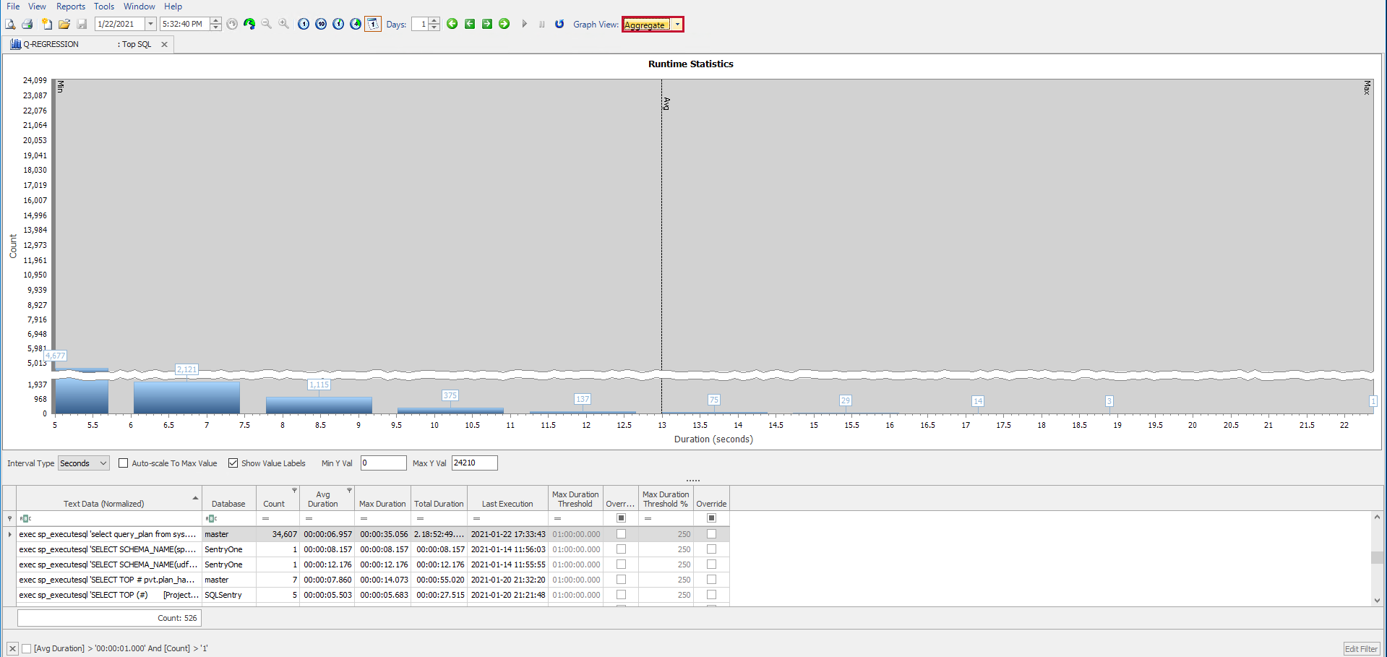Click the green round right arrow icon

click(x=504, y=24)
